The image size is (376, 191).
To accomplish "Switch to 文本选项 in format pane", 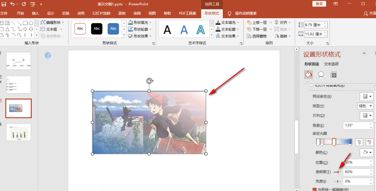I will (331, 64).
